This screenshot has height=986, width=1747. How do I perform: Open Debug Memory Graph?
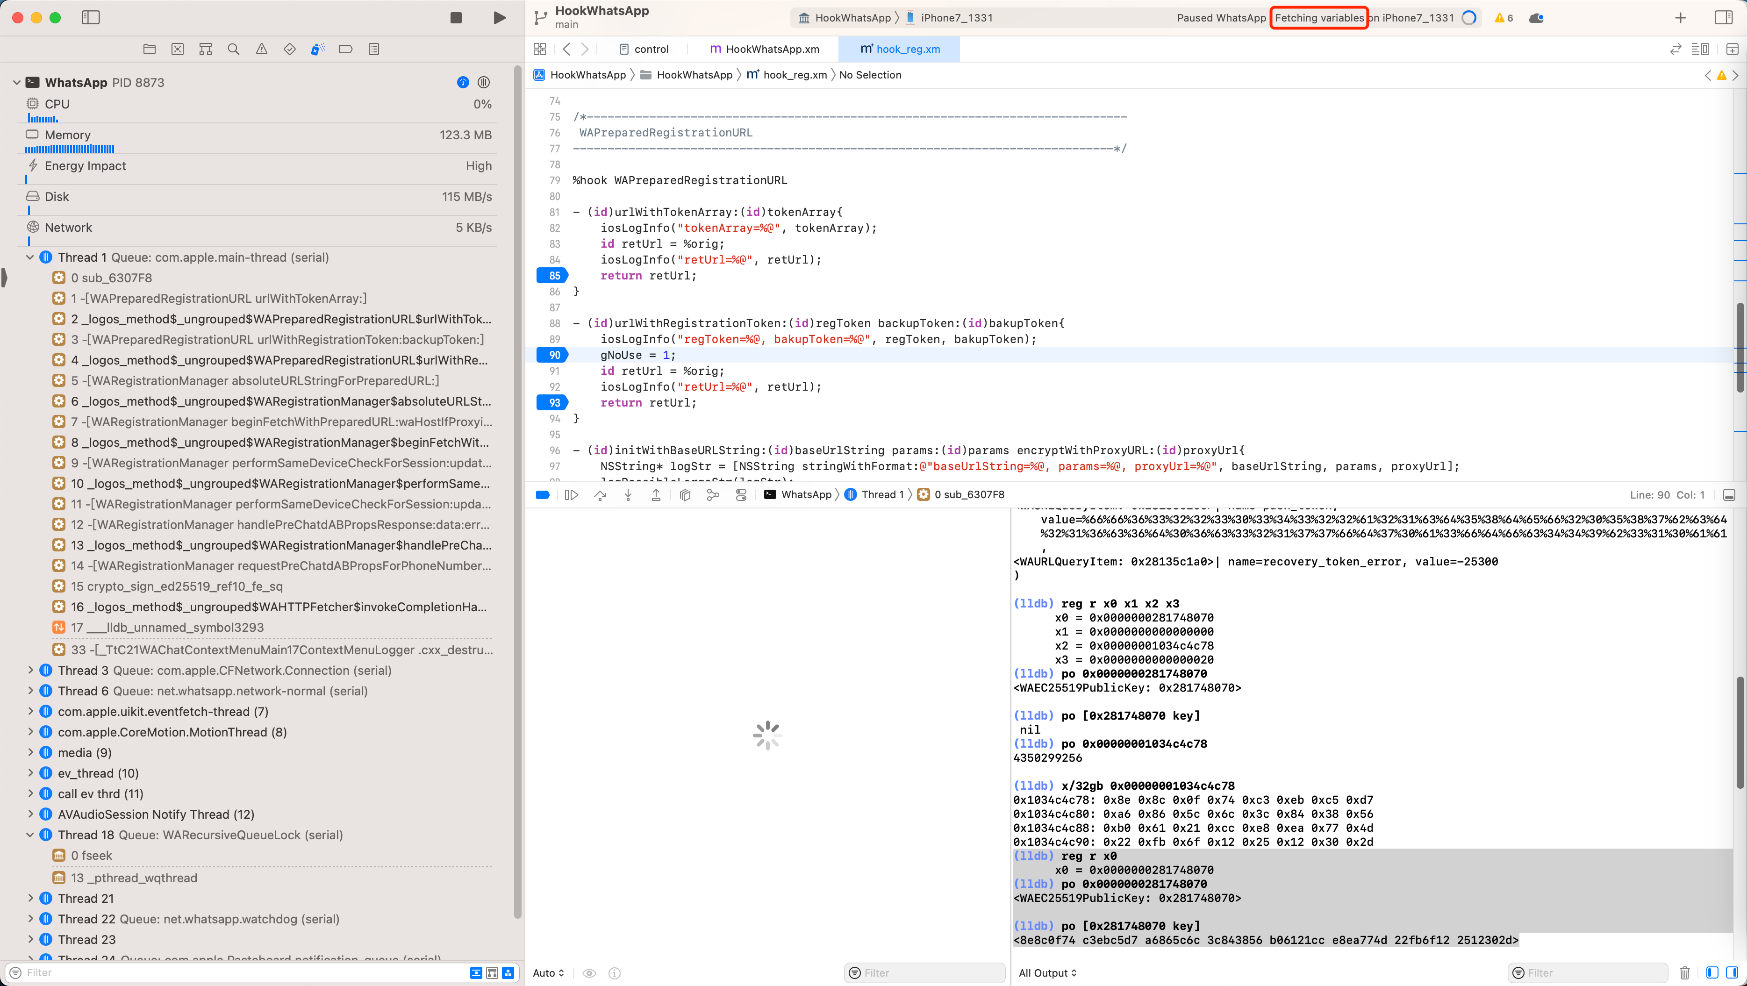(713, 495)
